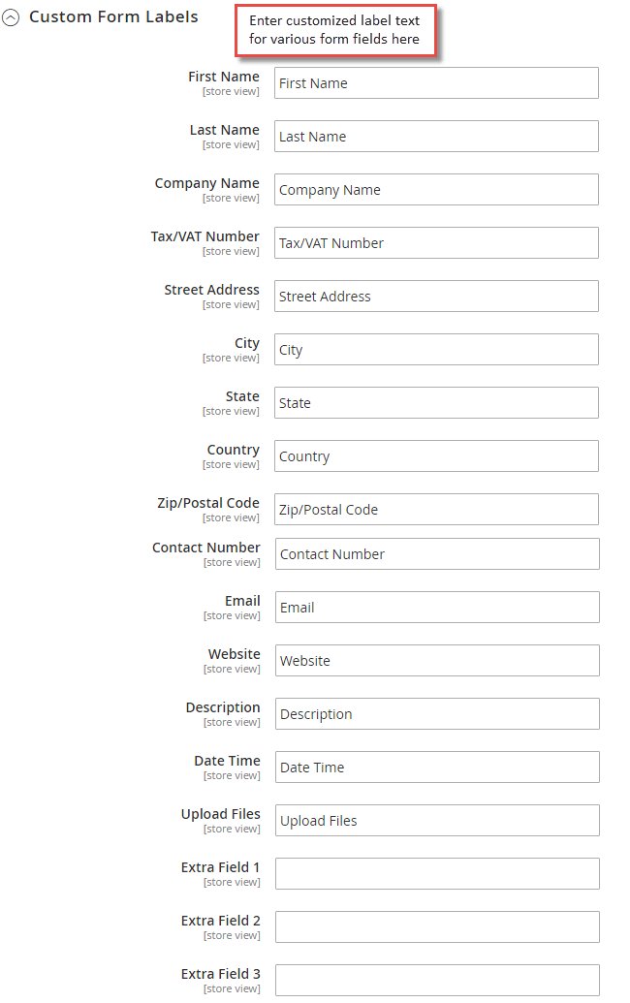Click the Date Time input field
The image size is (630, 1003).
coord(436,767)
